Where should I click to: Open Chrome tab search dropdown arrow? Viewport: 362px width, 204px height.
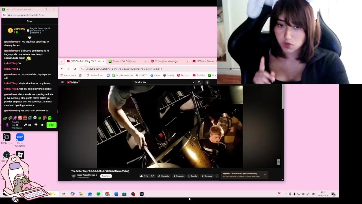click(62, 61)
